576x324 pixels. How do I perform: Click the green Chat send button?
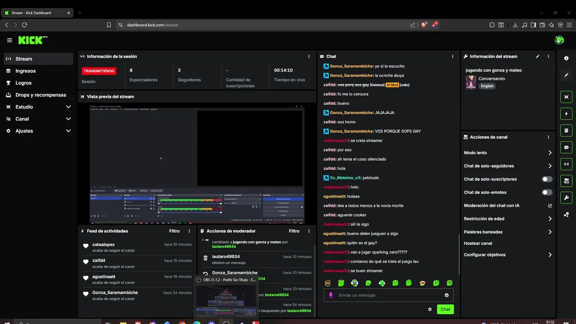coord(445,309)
